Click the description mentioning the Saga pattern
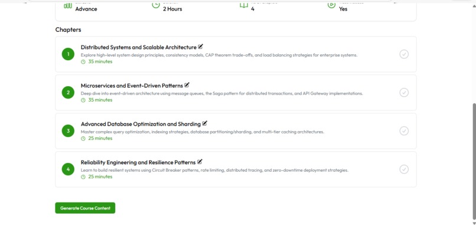This screenshot has height=225, width=476. (221, 93)
